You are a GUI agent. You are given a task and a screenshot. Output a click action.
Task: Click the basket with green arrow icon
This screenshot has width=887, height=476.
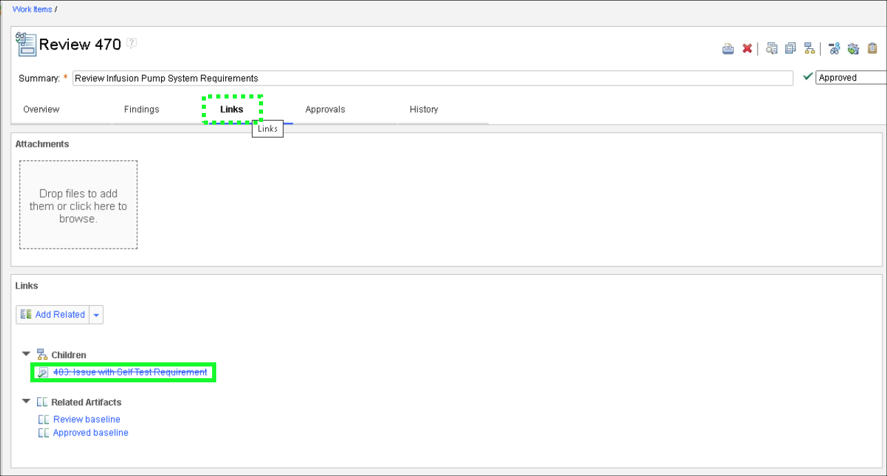coord(853,49)
